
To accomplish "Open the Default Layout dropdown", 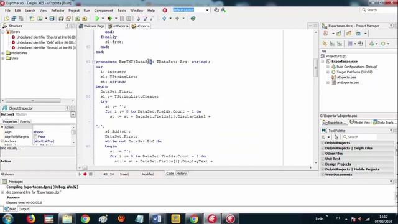I will pos(207,10).
